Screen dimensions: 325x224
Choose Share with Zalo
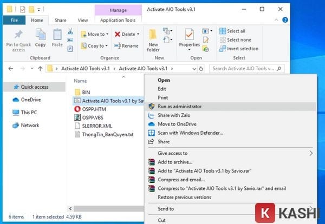point(231,115)
